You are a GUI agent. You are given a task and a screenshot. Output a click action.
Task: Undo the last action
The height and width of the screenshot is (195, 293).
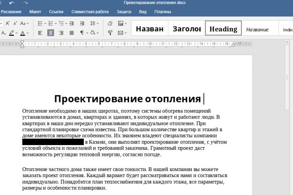pyautogui.click(x=11, y=3)
